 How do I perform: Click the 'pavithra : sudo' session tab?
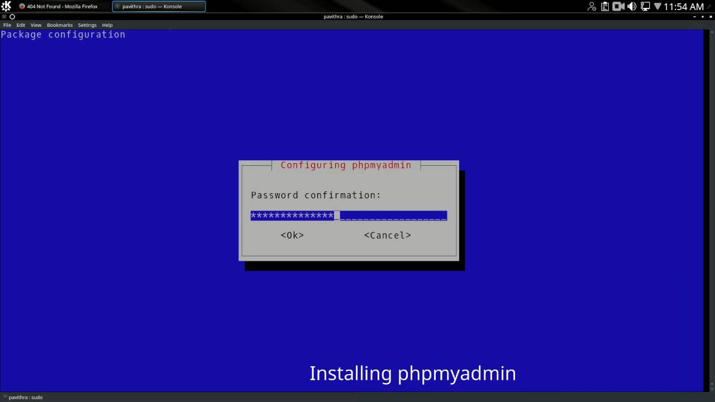[26, 397]
